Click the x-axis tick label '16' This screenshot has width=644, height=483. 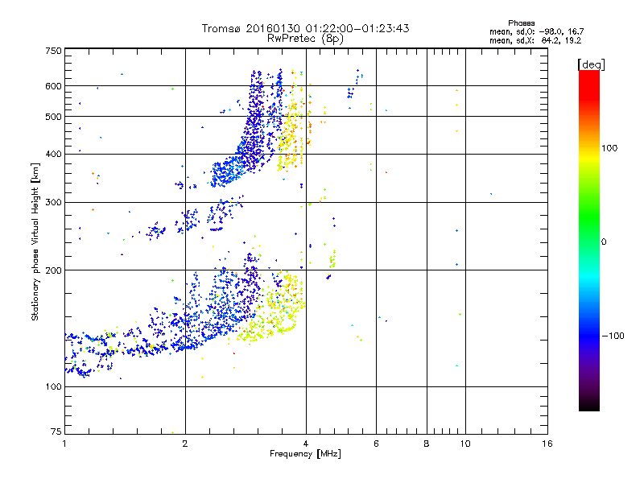pyautogui.click(x=547, y=444)
